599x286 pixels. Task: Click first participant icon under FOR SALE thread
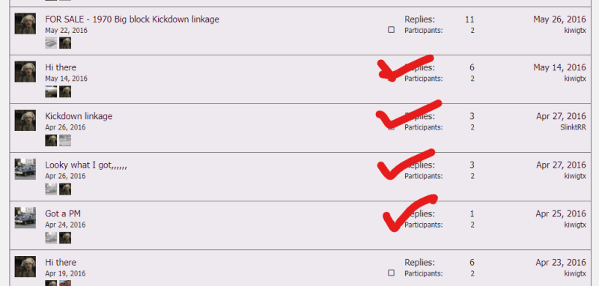coord(51,43)
